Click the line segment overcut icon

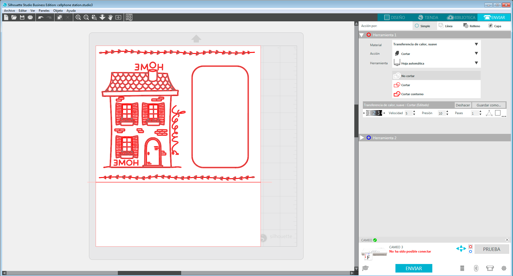[x=489, y=113]
